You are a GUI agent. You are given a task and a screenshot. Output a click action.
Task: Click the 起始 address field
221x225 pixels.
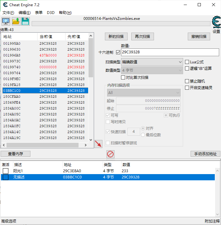(148, 101)
